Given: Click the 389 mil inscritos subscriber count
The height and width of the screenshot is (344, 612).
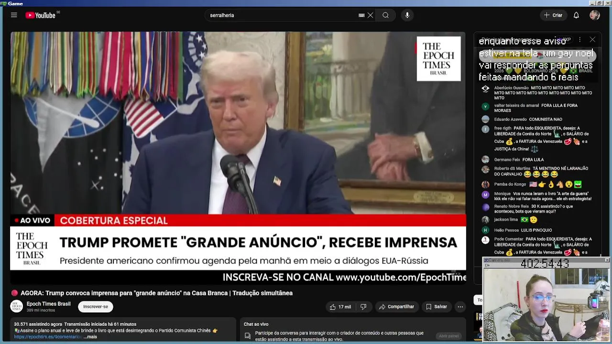Looking at the screenshot, I should coord(41,311).
